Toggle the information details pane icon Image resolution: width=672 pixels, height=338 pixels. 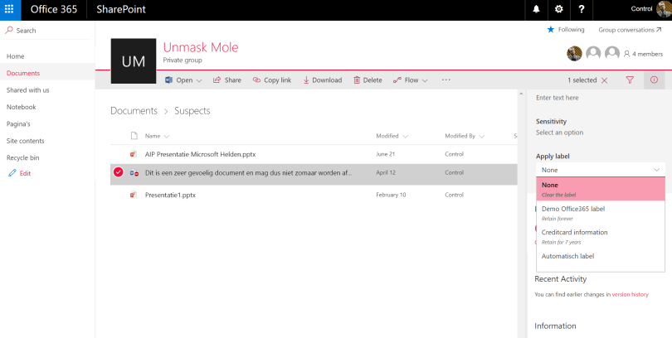click(x=654, y=80)
